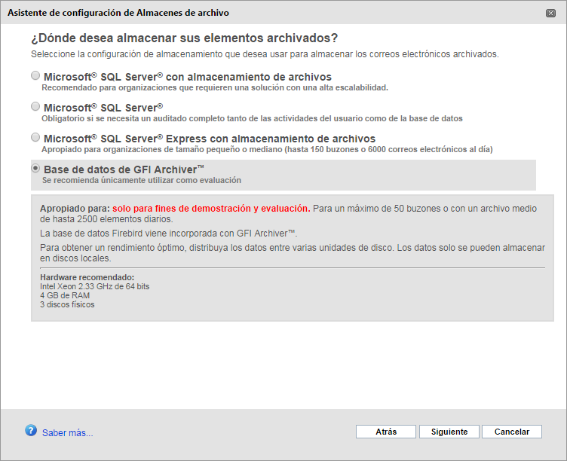This screenshot has height=461, width=567.
Task: Click the 'Para obtener un rendimiento óptimo' sentence
Action: pos(293,253)
